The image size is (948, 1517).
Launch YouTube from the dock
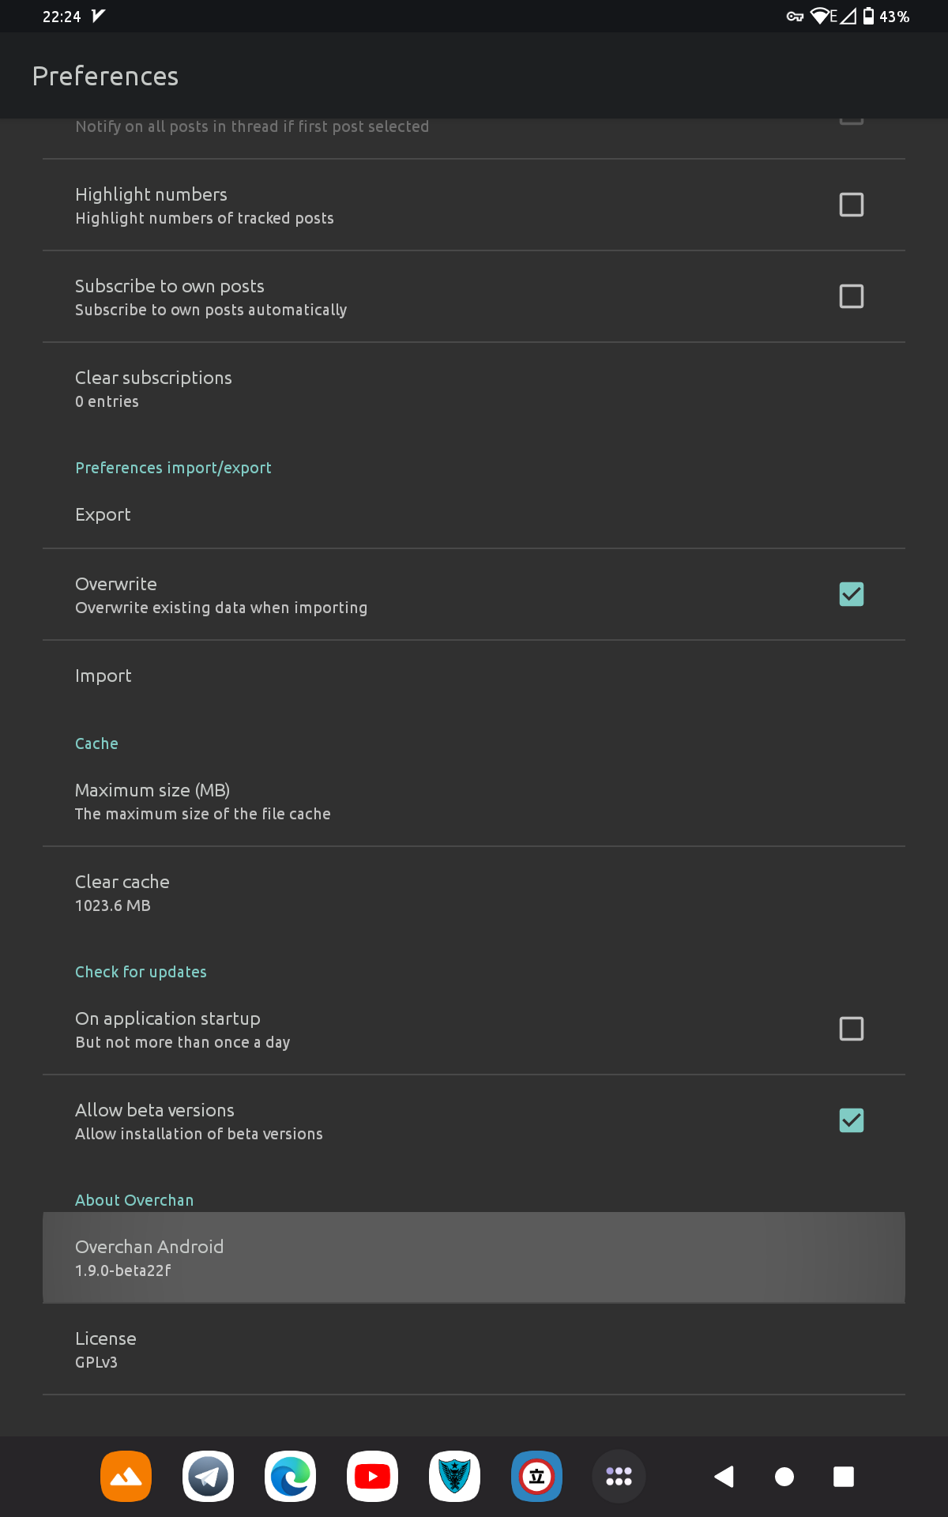coord(372,1476)
